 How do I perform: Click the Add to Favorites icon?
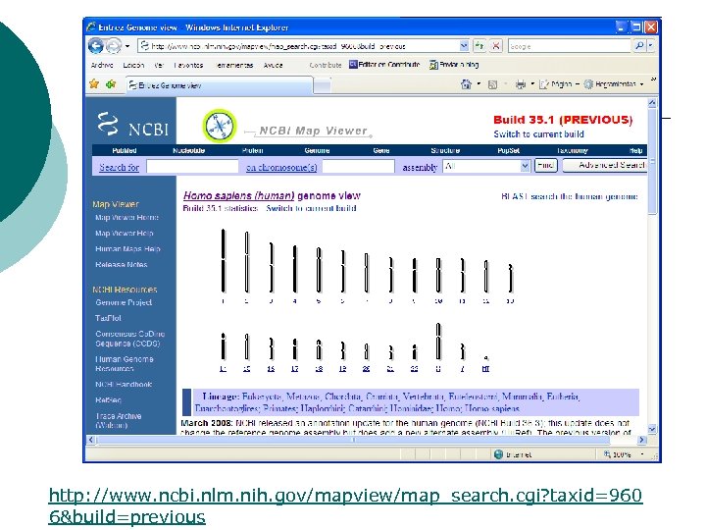[x=111, y=83]
